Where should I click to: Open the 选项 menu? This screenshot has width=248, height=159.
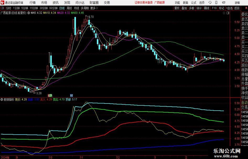pyautogui.click(x=202, y=3)
